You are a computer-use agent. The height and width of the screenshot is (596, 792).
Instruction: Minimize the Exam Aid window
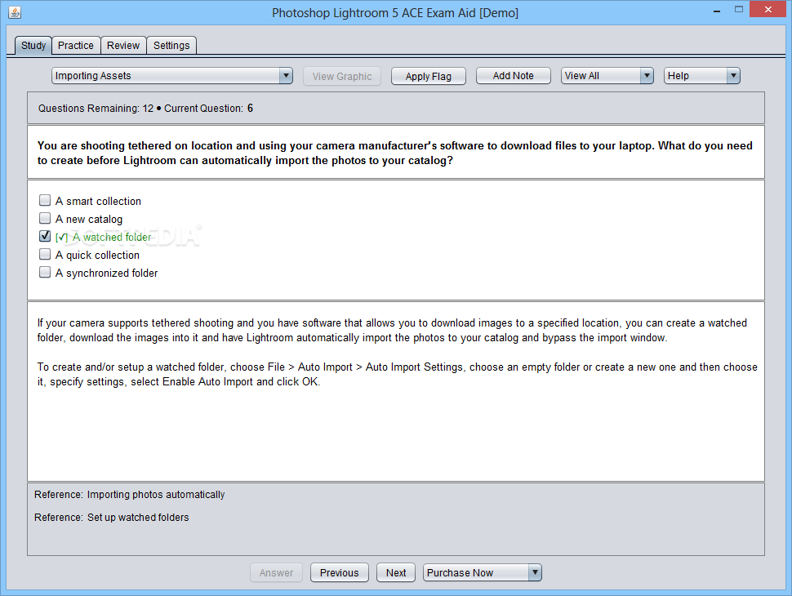click(717, 10)
